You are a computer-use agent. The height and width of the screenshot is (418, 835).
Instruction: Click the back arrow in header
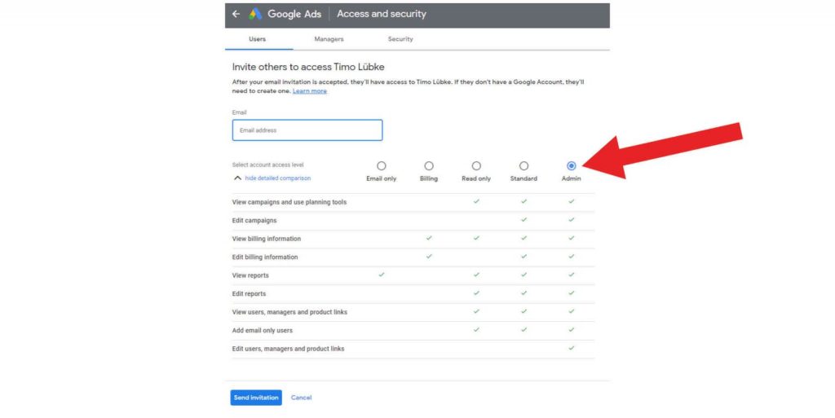point(236,14)
